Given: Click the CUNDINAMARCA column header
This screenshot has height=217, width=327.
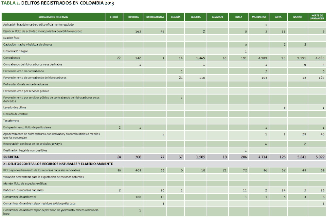Looking at the screenshot, I should 154,17.
